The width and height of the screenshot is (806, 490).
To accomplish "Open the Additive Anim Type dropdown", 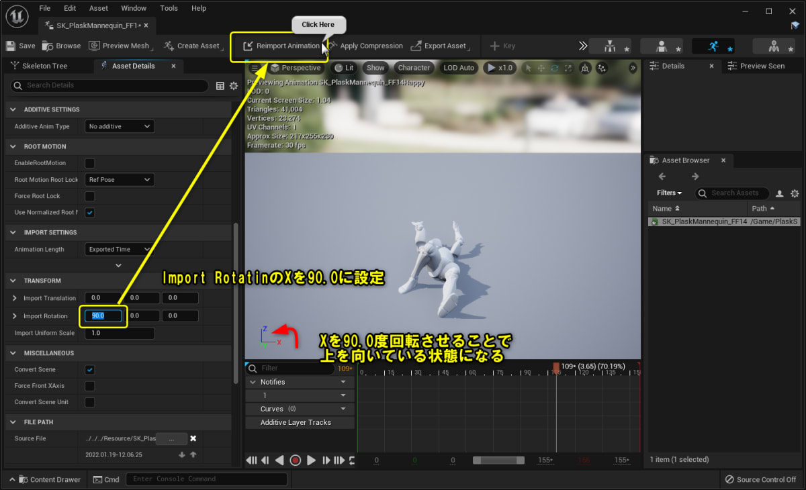I will [x=120, y=126].
